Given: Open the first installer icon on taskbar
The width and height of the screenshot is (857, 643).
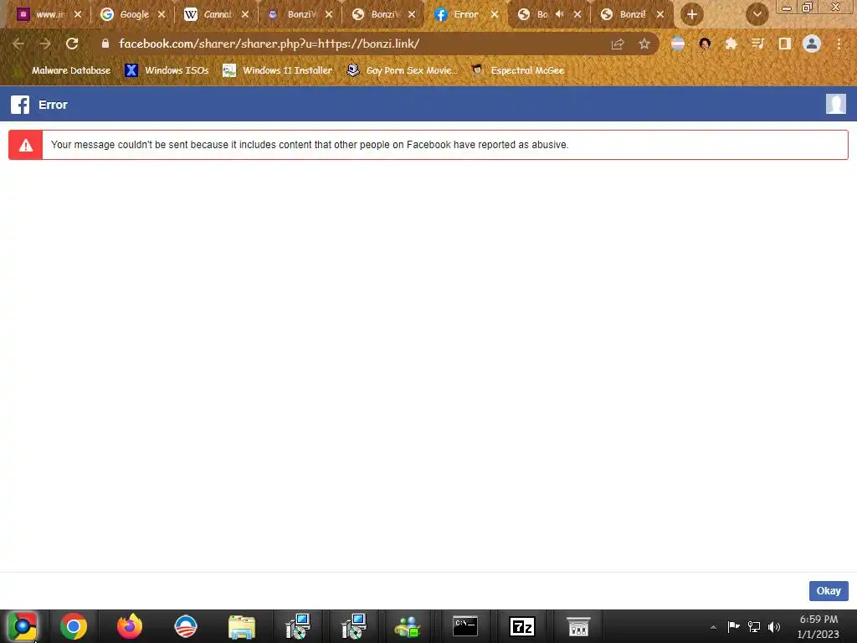Looking at the screenshot, I should pyautogui.click(x=298, y=626).
